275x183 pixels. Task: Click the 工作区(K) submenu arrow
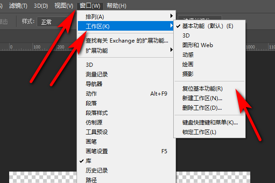pyautogui.click(x=171, y=26)
